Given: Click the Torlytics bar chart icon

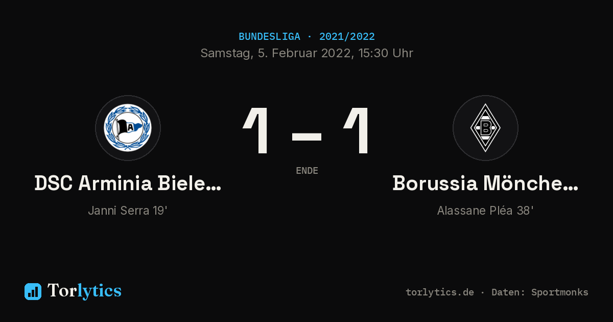Looking at the screenshot, I should (33, 291).
